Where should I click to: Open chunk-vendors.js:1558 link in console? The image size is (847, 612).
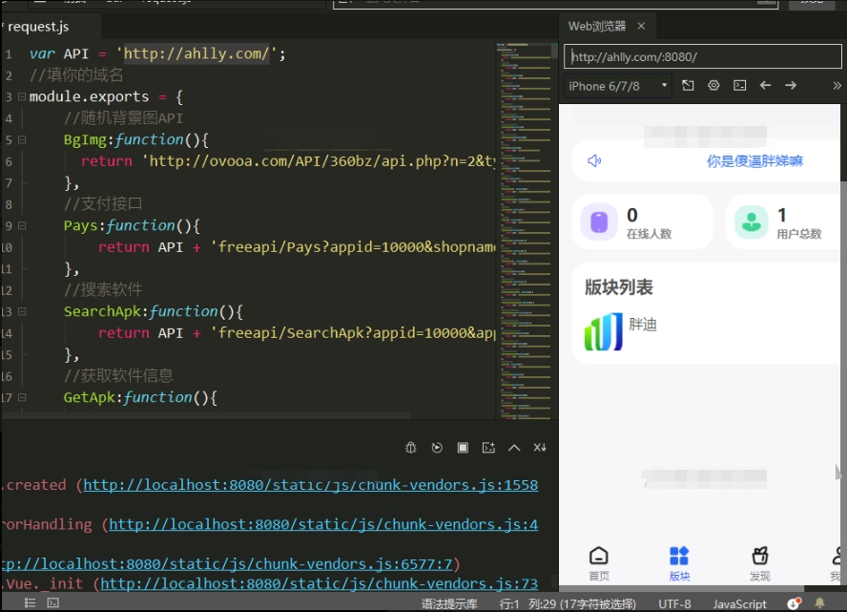coord(311,485)
